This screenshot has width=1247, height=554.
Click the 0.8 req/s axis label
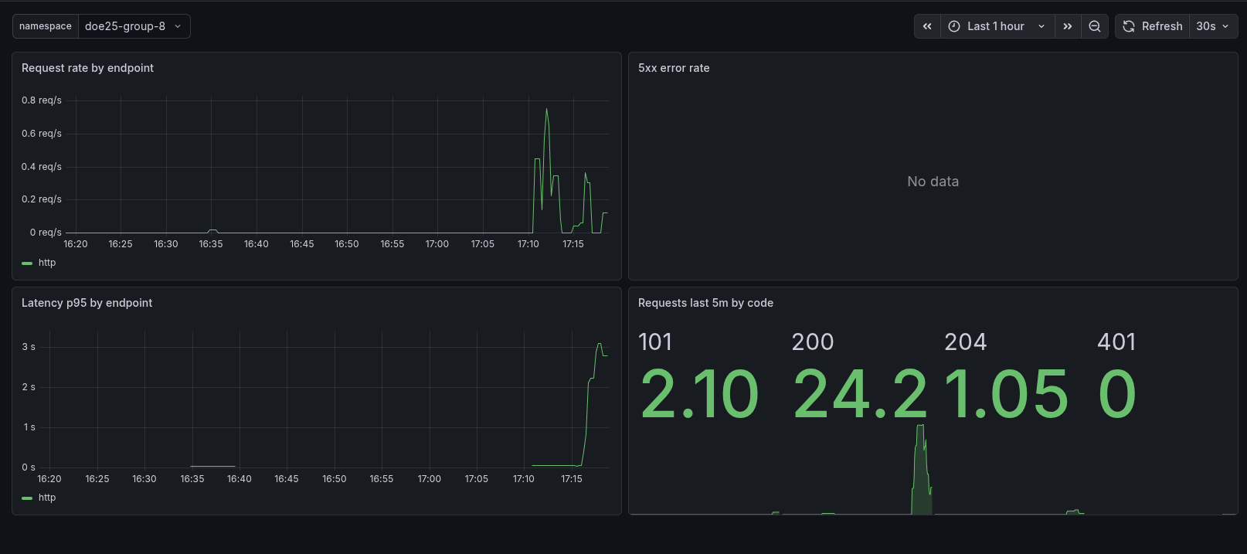[42, 100]
